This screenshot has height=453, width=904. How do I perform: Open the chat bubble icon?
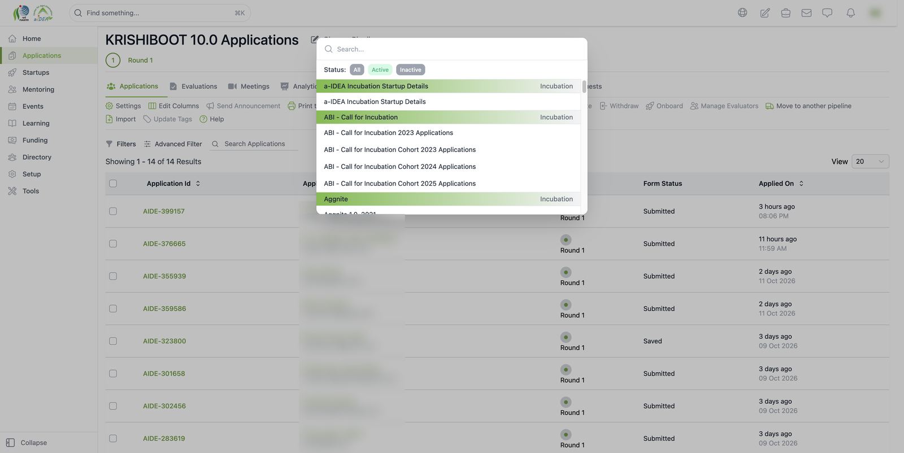[x=827, y=12]
